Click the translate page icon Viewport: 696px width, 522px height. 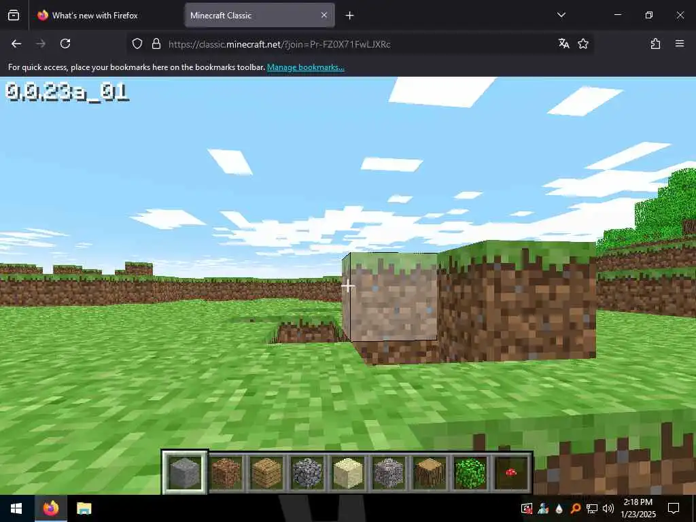pyautogui.click(x=563, y=43)
